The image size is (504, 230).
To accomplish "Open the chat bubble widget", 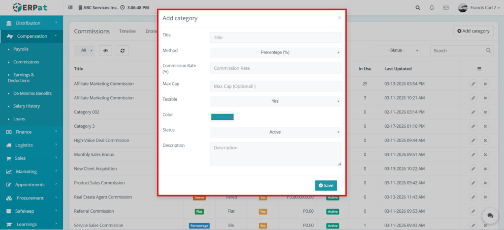I will coord(490,216).
